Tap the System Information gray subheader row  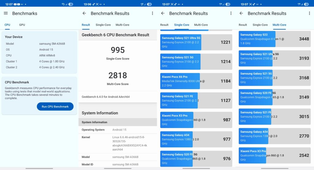[x=118, y=122]
